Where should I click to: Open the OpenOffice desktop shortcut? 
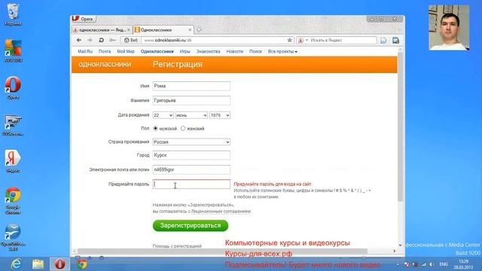[13, 238]
